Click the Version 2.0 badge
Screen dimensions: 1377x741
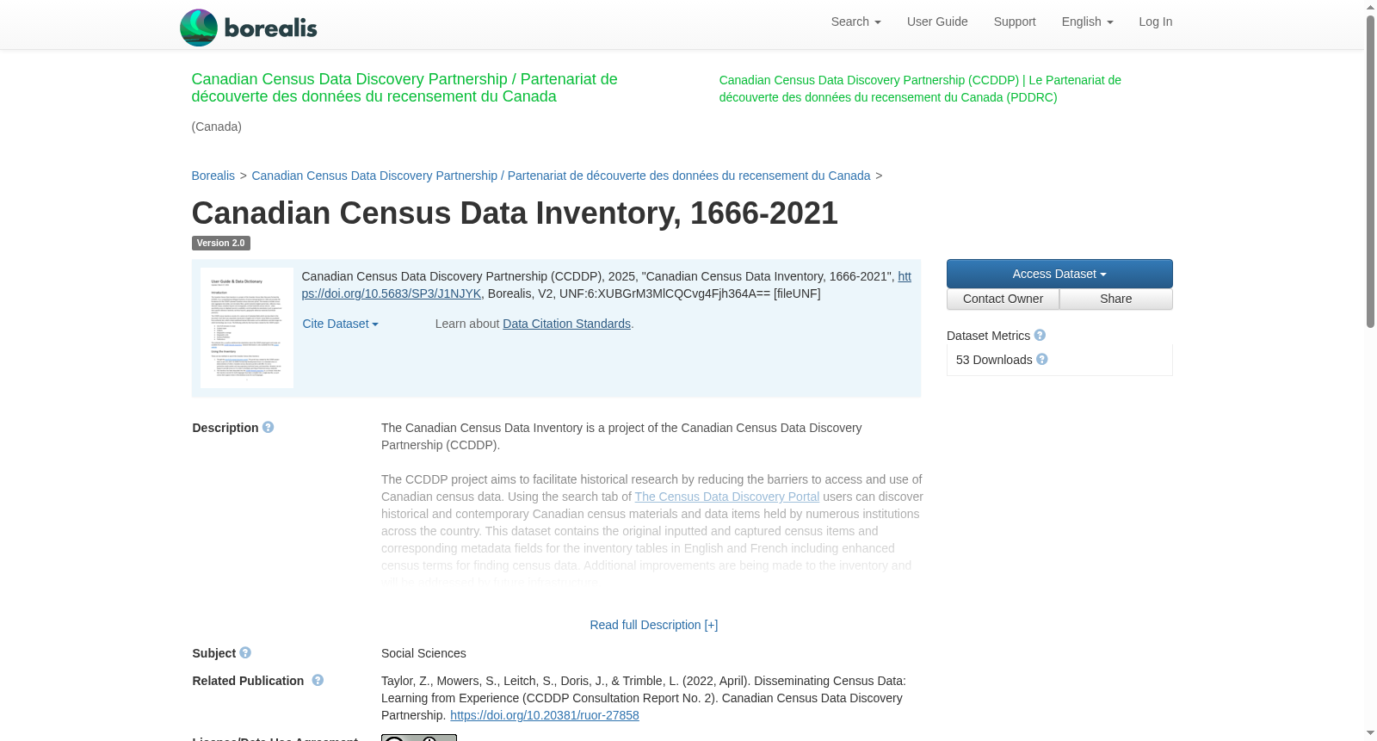click(x=221, y=244)
